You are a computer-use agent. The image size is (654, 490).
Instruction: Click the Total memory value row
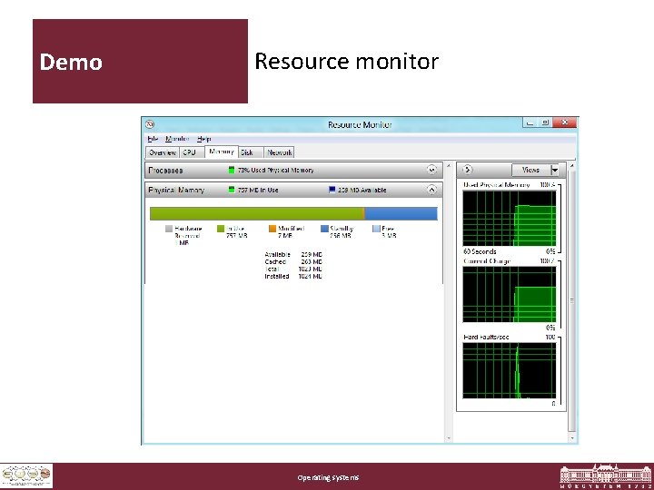[293, 269]
